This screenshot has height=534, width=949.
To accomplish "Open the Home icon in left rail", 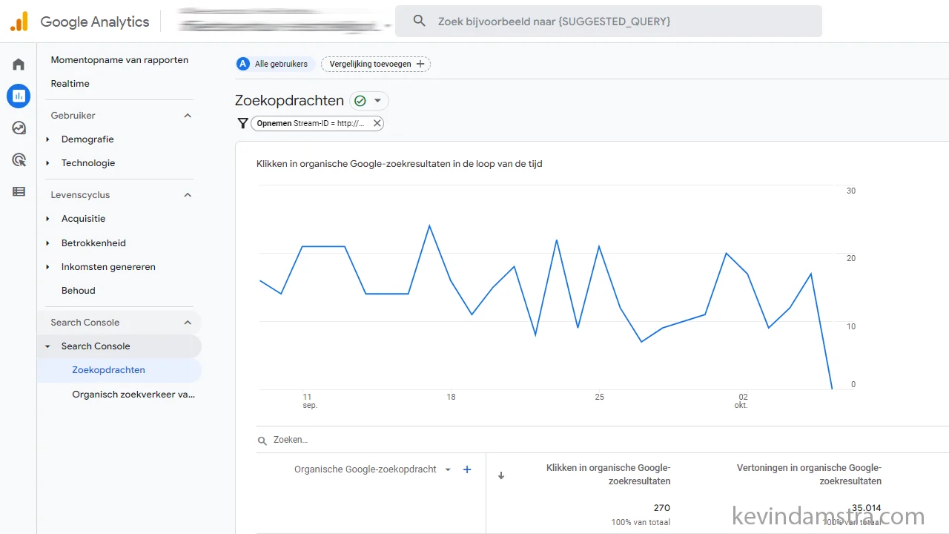I will tap(19, 65).
